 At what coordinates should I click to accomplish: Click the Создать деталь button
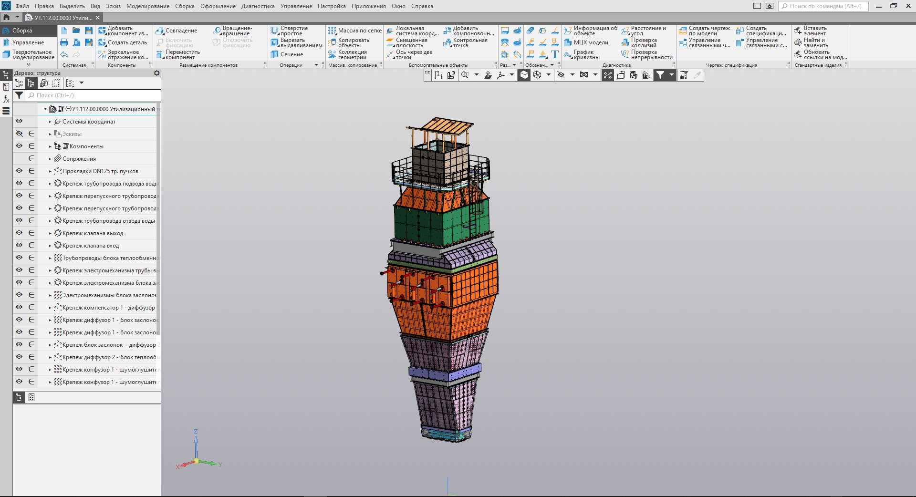pos(123,42)
